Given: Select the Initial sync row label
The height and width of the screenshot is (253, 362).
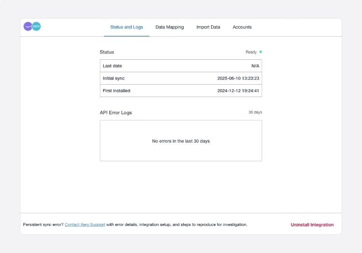Looking at the screenshot, I should tap(114, 78).
